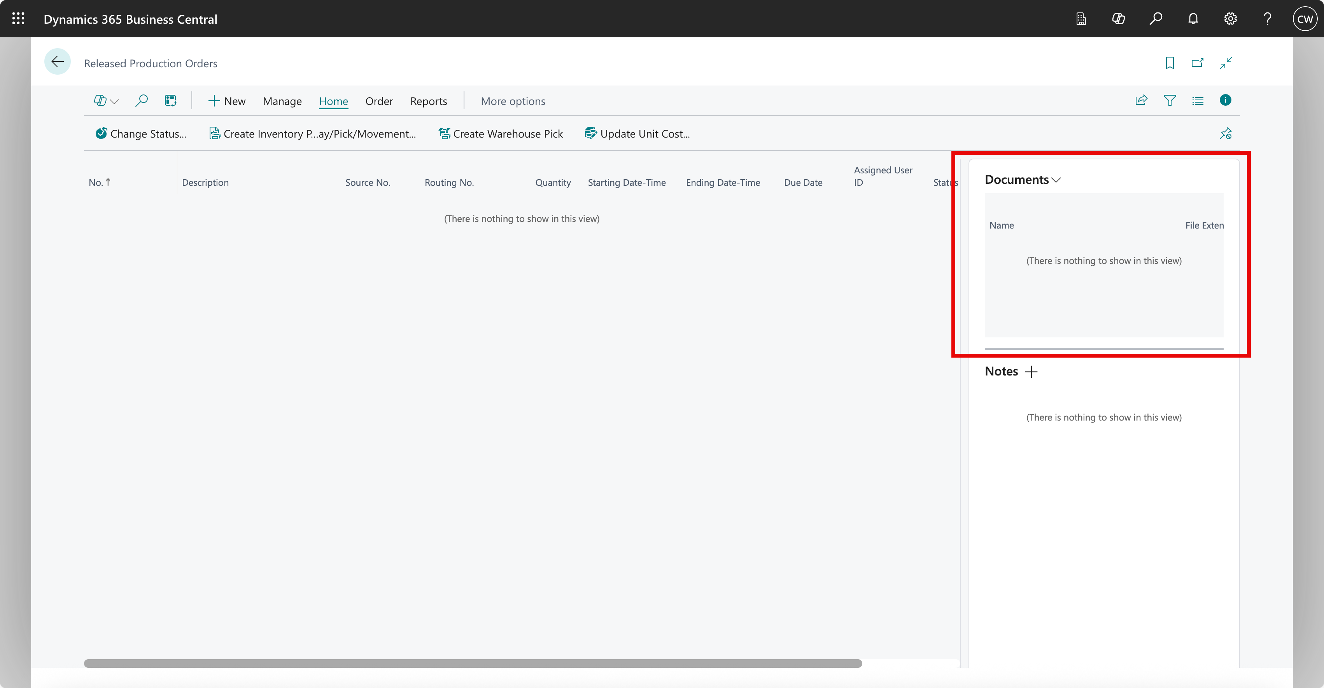Sort by the No. column header
The image size is (1324, 688).
pos(99,182)
